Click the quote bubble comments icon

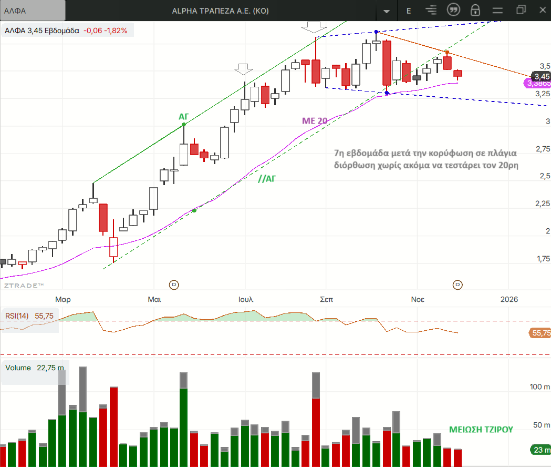click(x=453, y=10)
